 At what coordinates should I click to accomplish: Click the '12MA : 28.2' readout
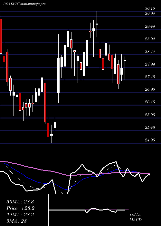(x=20, y=215)
